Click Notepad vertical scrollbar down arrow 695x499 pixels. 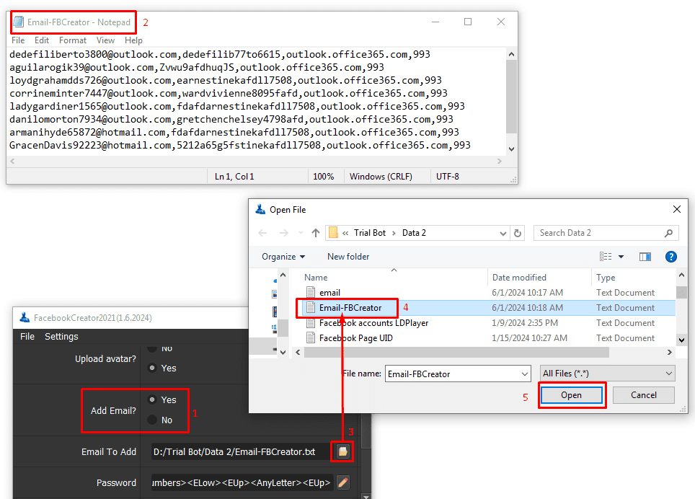tap(511, 149)
